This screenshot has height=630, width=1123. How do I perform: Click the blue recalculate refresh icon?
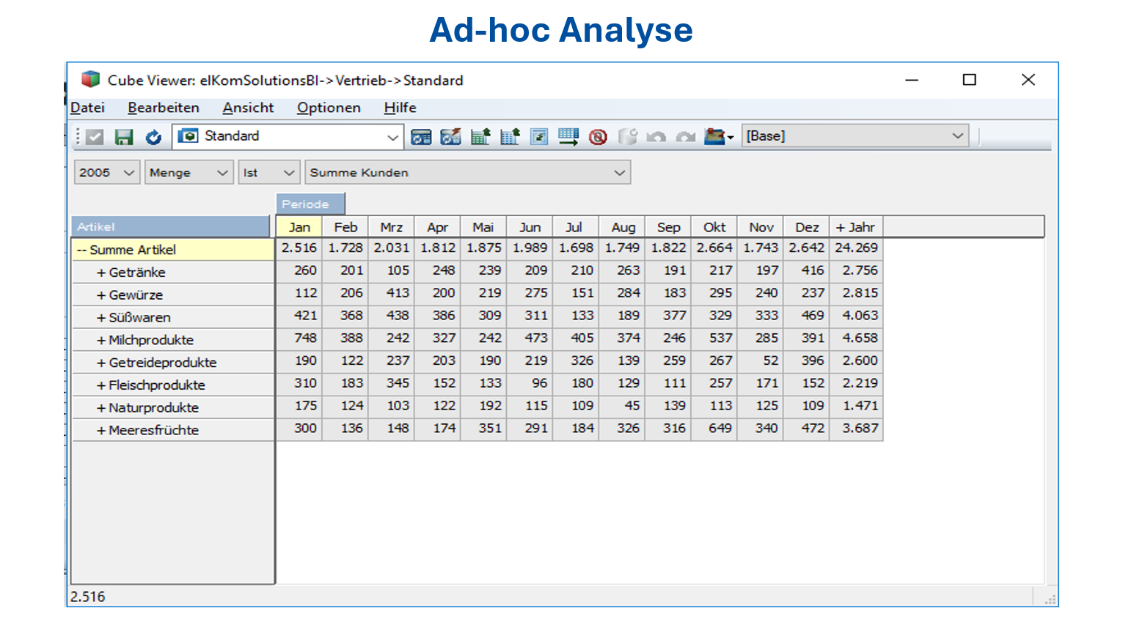[153, 137]
